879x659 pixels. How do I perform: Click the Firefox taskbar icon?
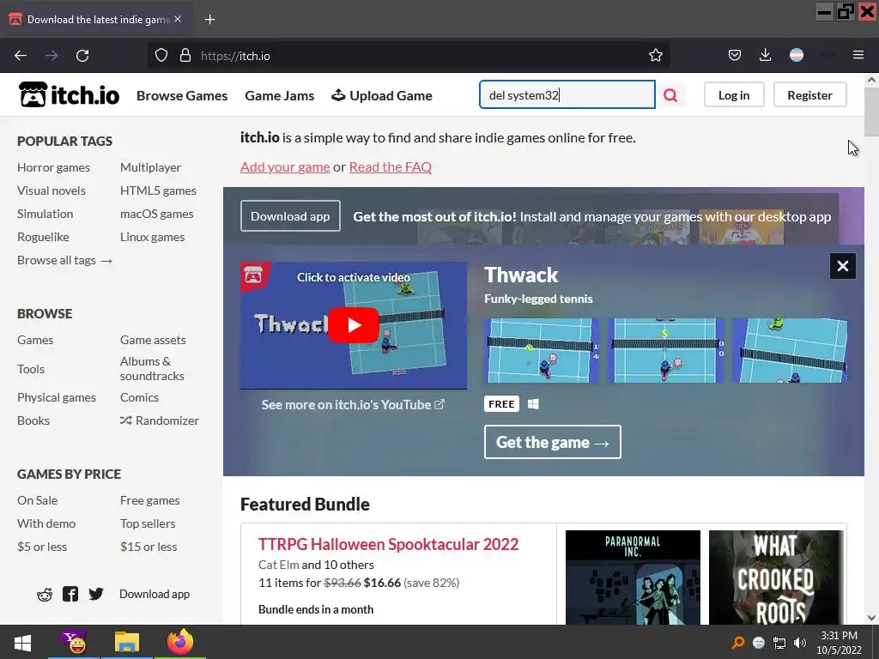point(180,642)
